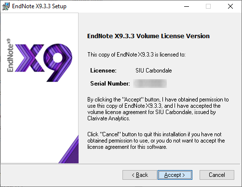
Task: Click the 'EndNote X9.3.3 Volume License Version' heading
Action: tap(148, 36)
